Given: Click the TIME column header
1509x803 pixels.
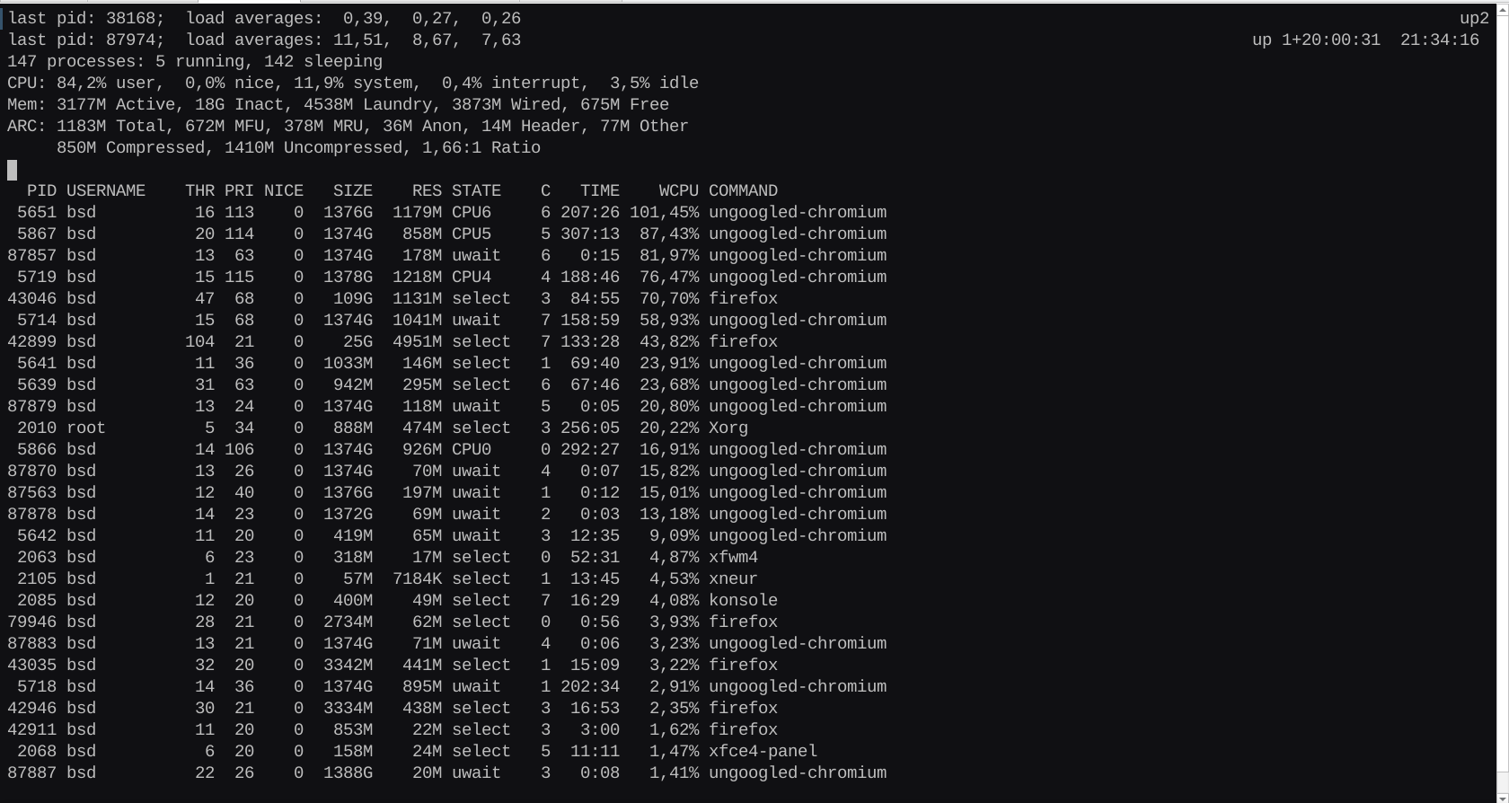Looking at the screenshot, I should (x=599, y=190).
